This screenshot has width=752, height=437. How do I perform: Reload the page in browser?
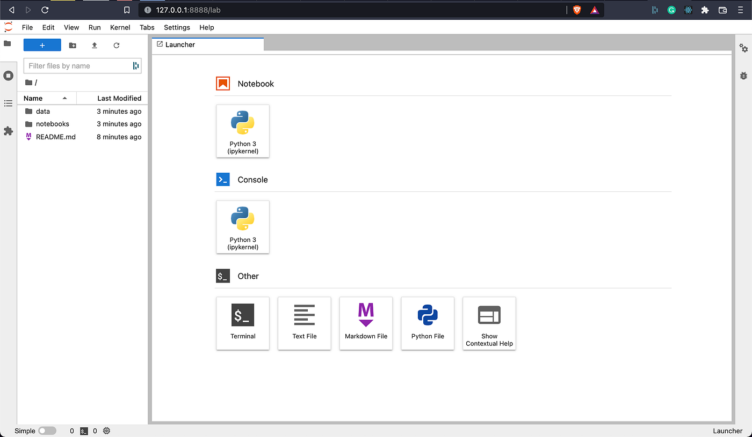[x=45, y=10]
